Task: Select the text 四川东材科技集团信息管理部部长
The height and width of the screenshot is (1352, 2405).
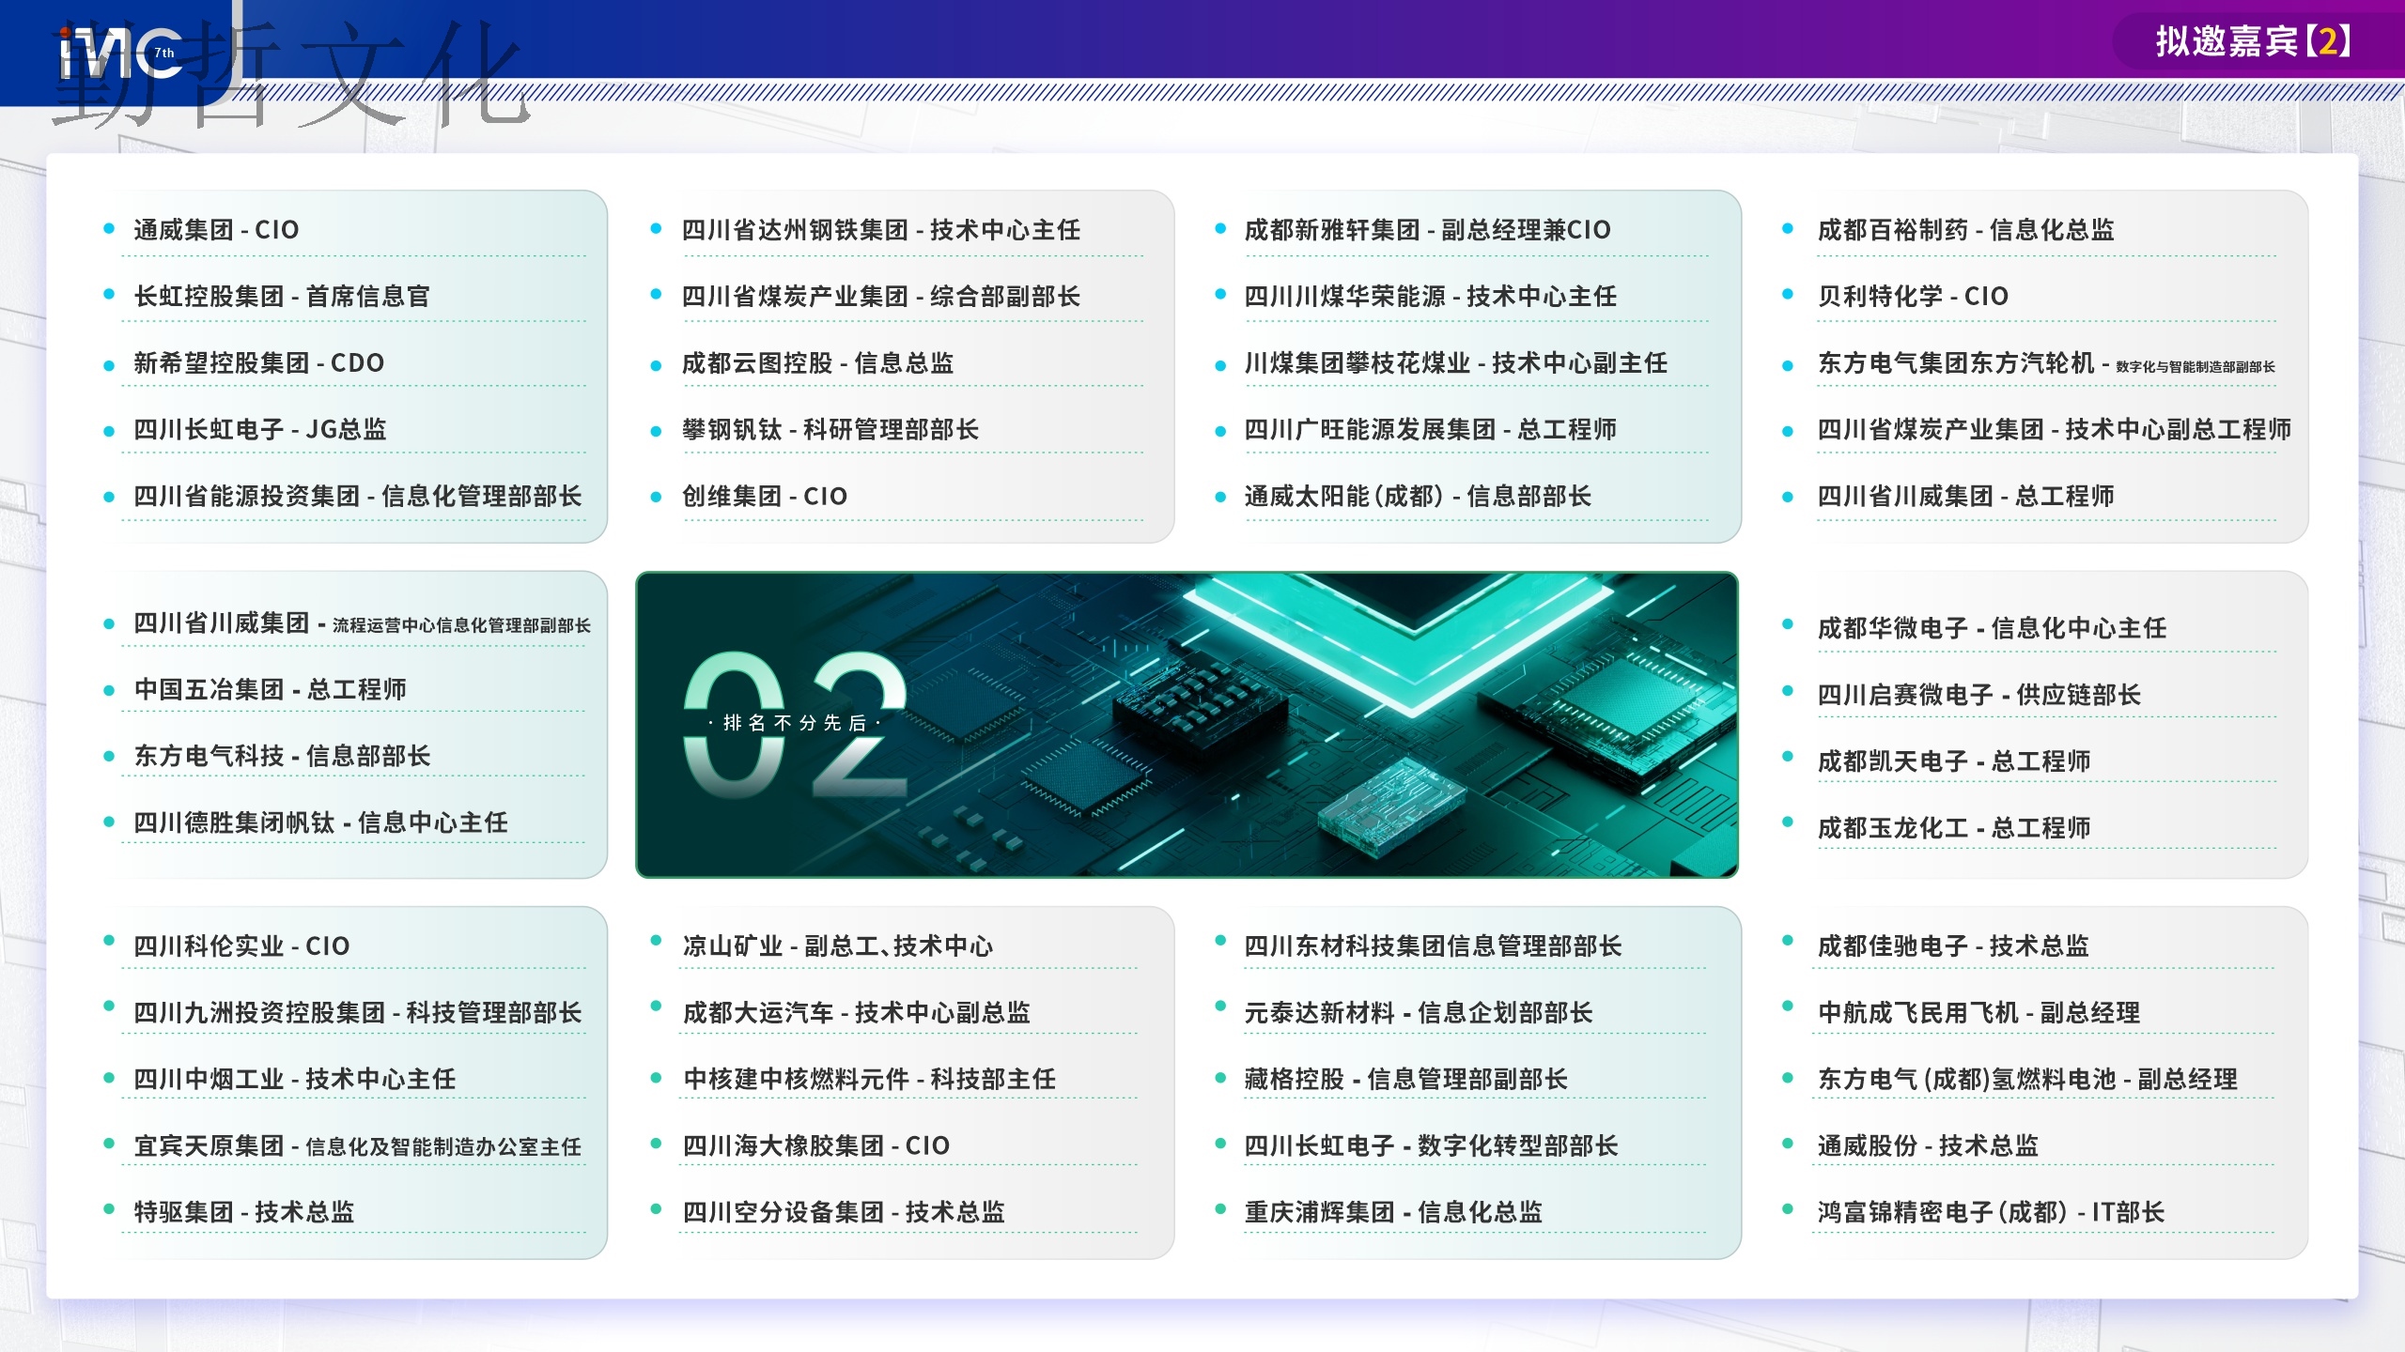Action: 1434,946
